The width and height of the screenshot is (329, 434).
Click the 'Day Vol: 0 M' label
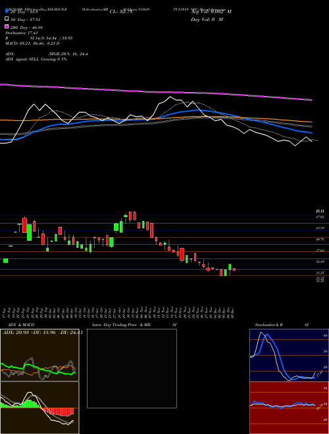207,19
